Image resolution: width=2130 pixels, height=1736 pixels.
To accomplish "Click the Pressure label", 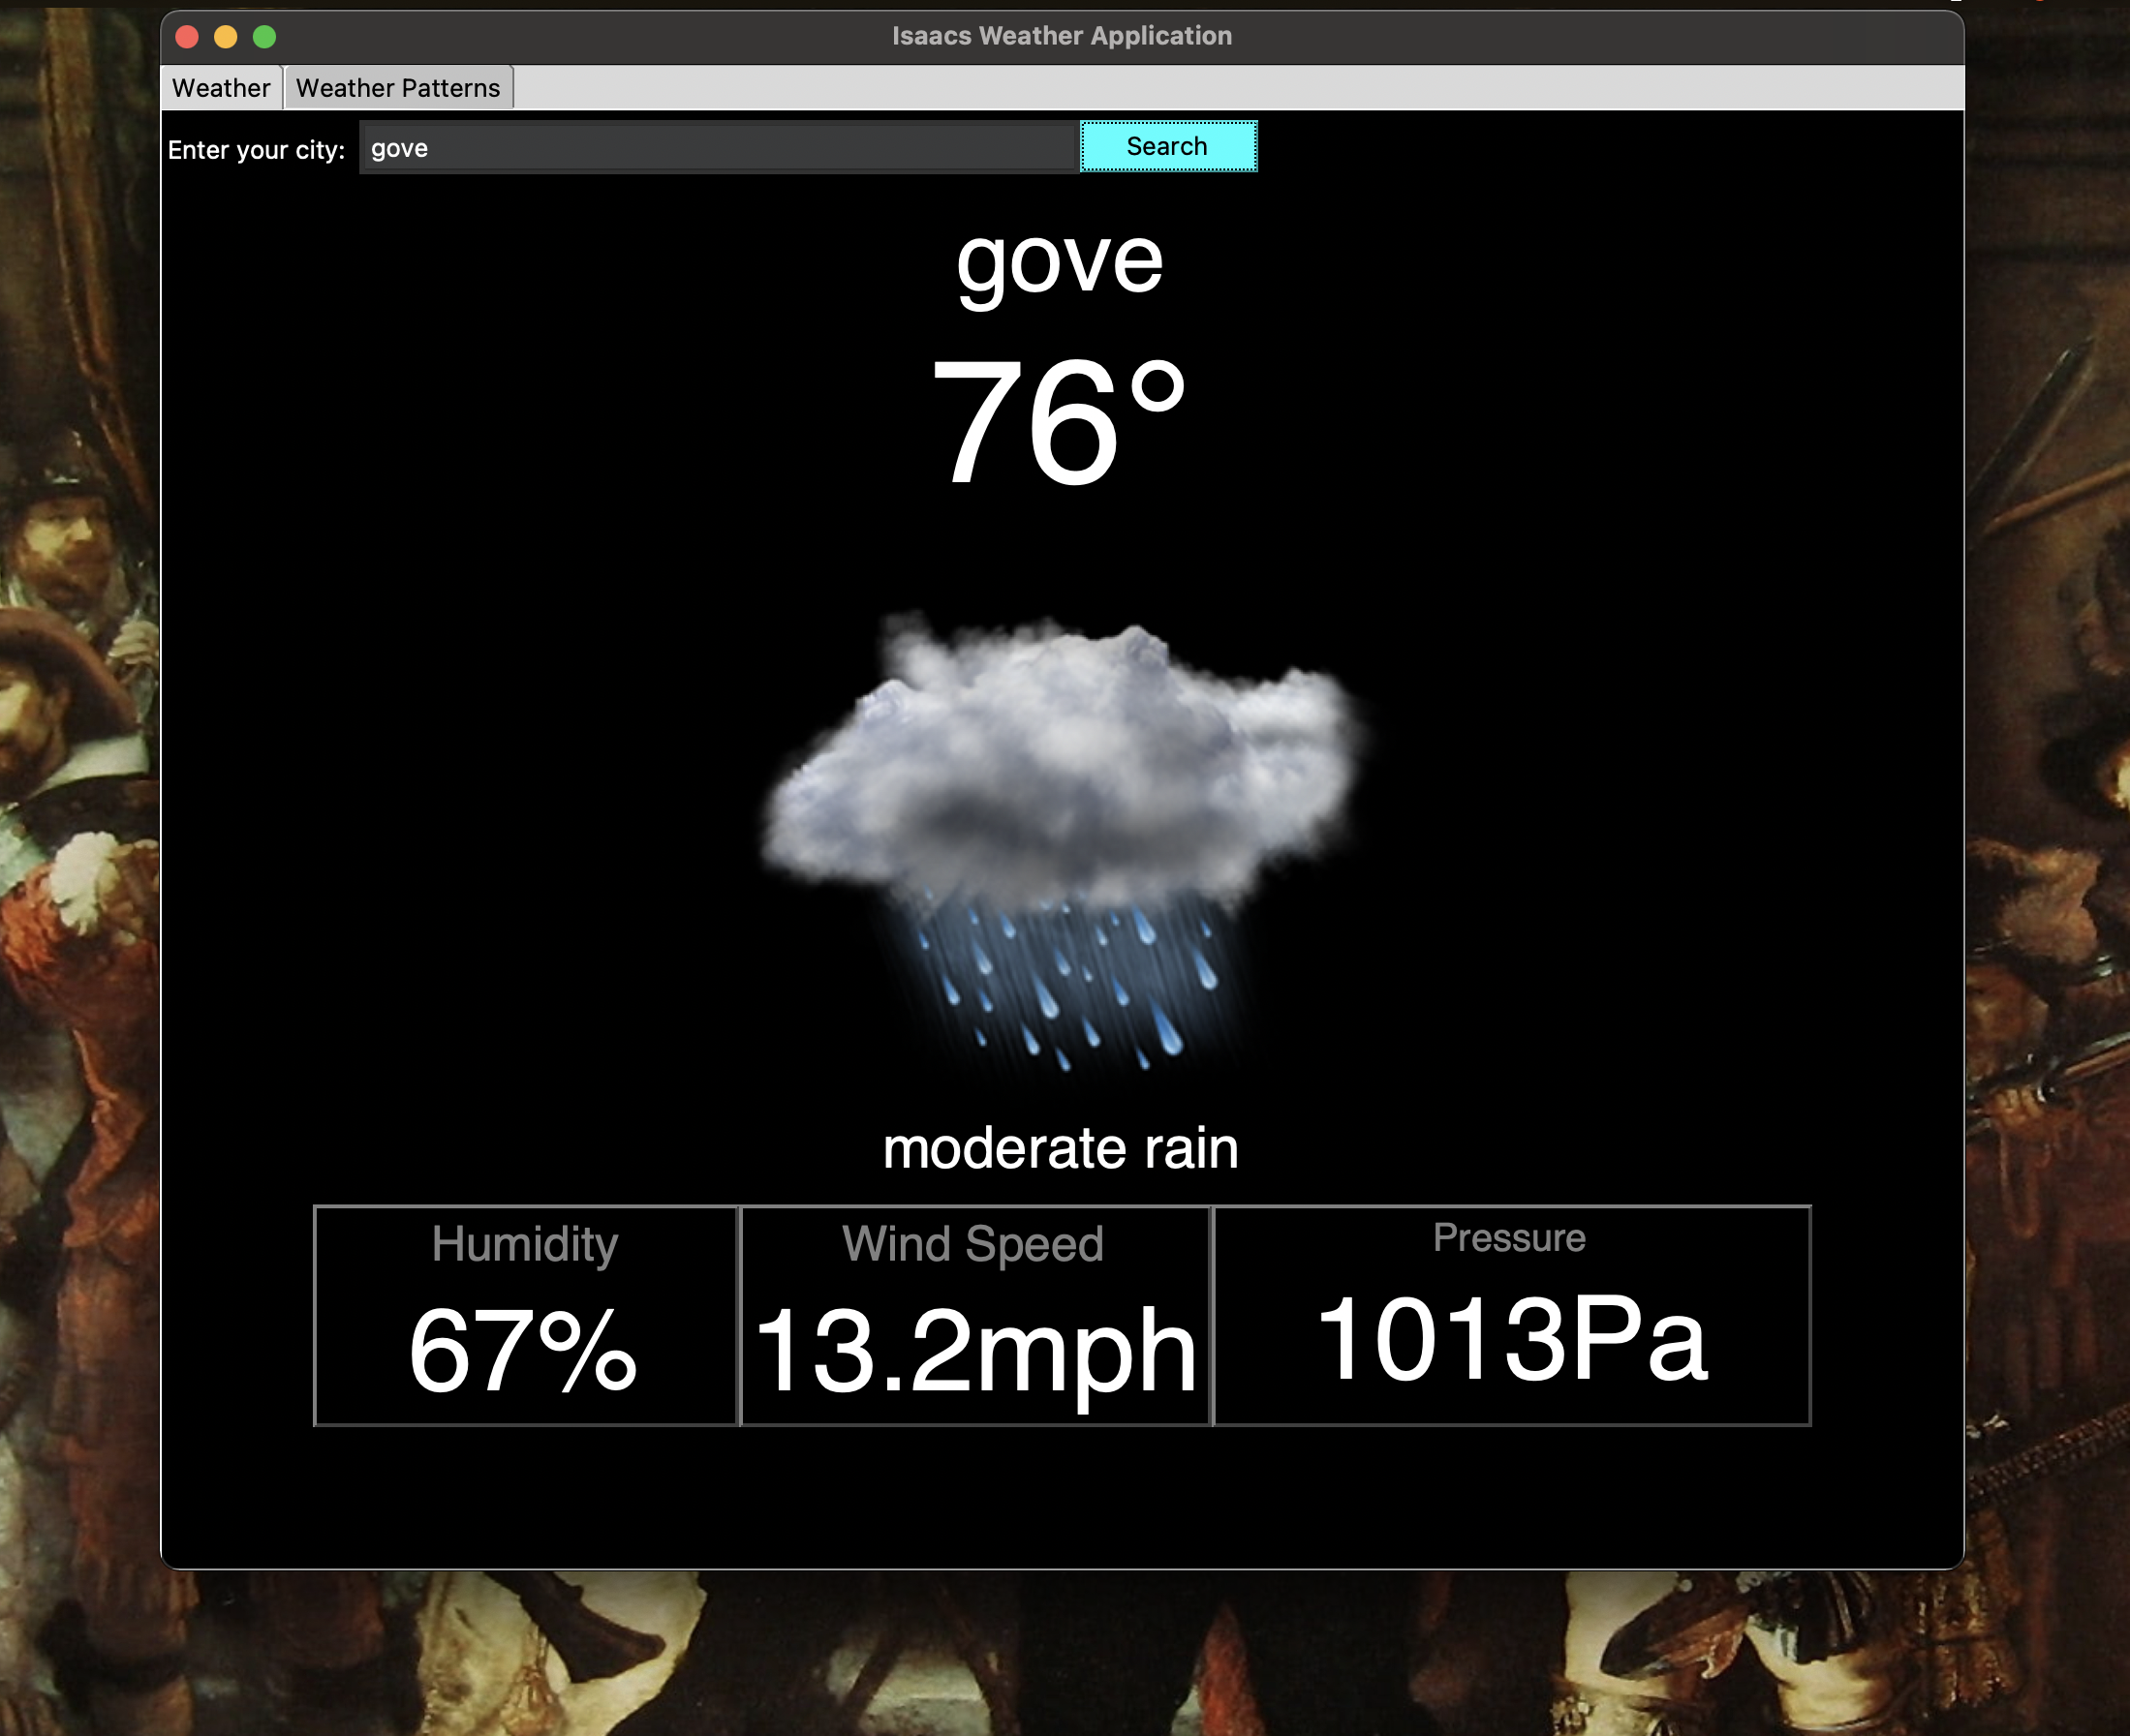I will tap(1510, 1238).
